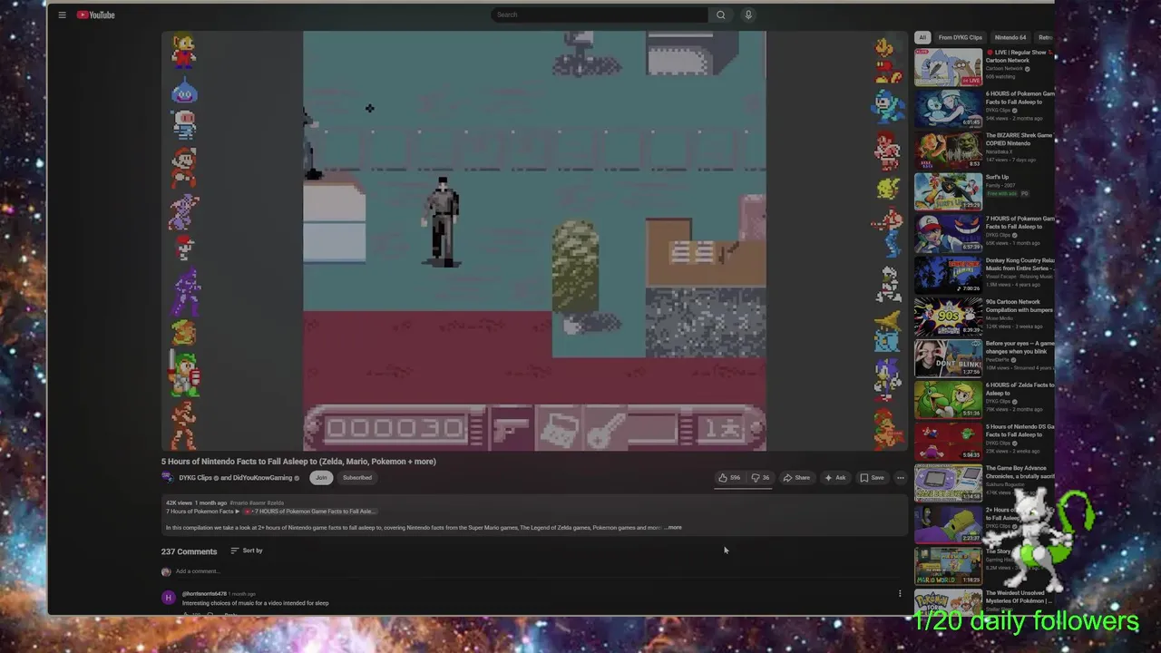Open the Mario World 1:18:25 thumbnail

948,567
